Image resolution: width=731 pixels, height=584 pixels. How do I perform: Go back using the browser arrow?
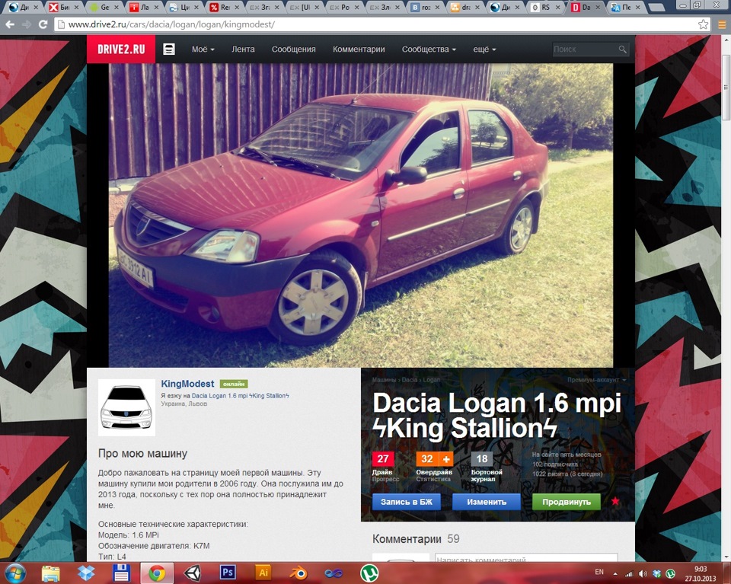[10, 24]
